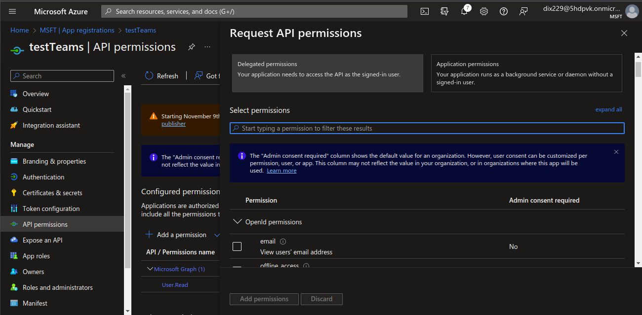The height and width of the screenshot is (315, 642).
Task: Open the more options ellipsis beside the title
Action: click(207, 47)
